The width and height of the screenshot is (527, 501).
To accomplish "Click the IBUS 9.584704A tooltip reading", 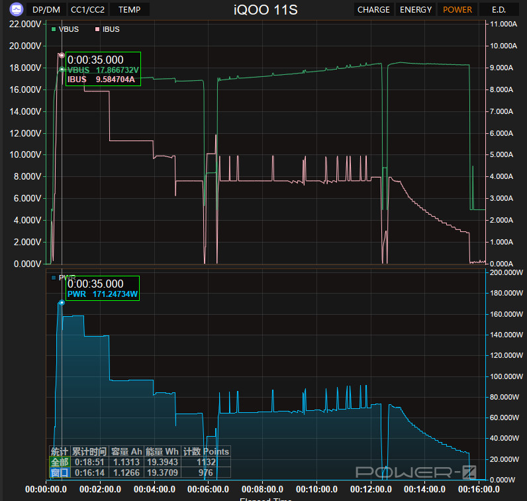I will click(x=101, y=79).
